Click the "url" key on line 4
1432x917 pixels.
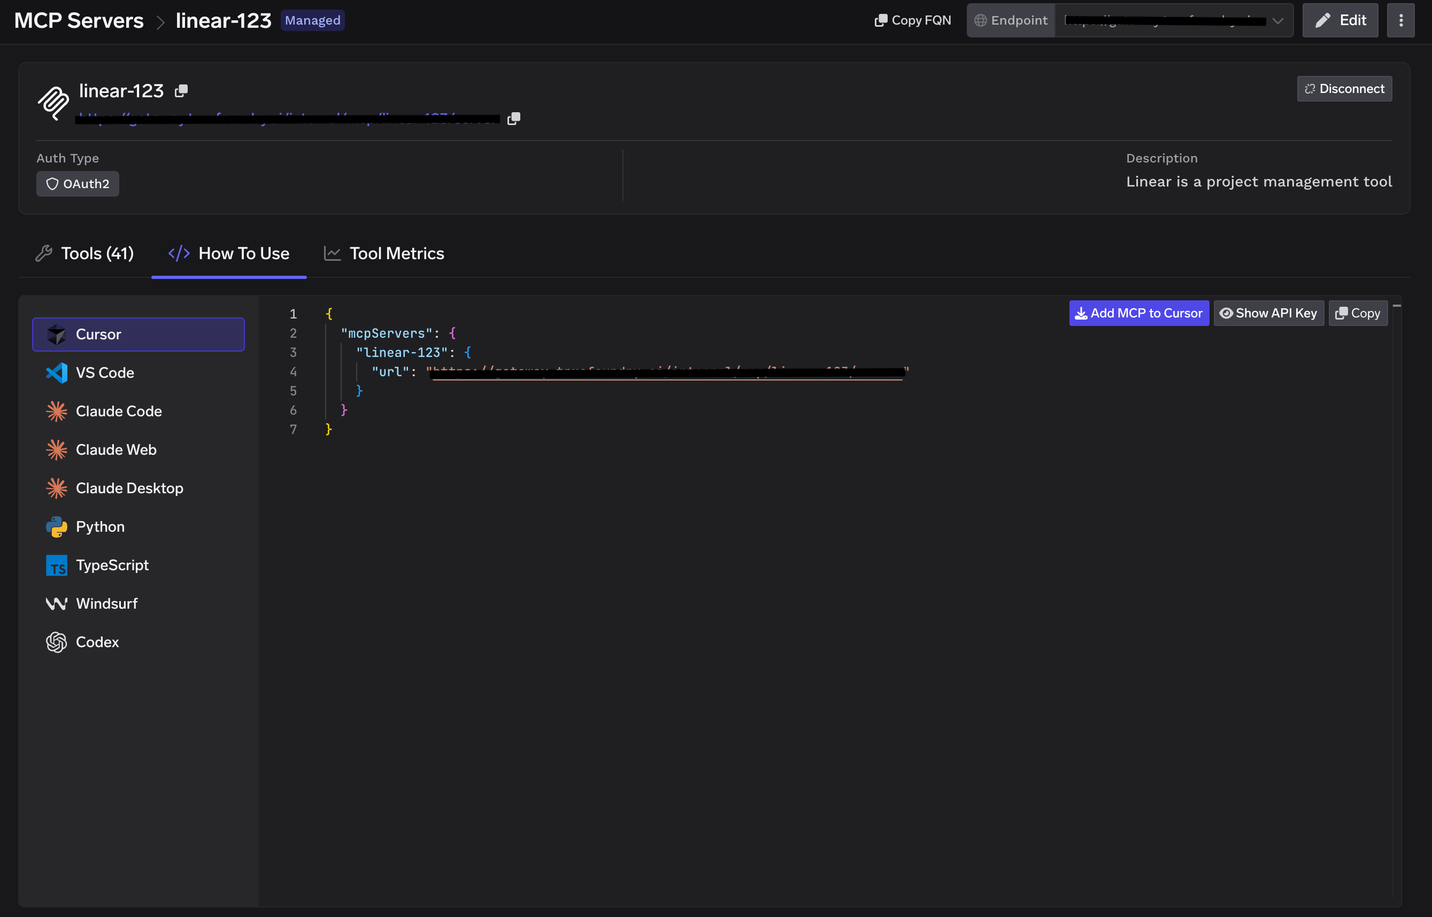390,371
